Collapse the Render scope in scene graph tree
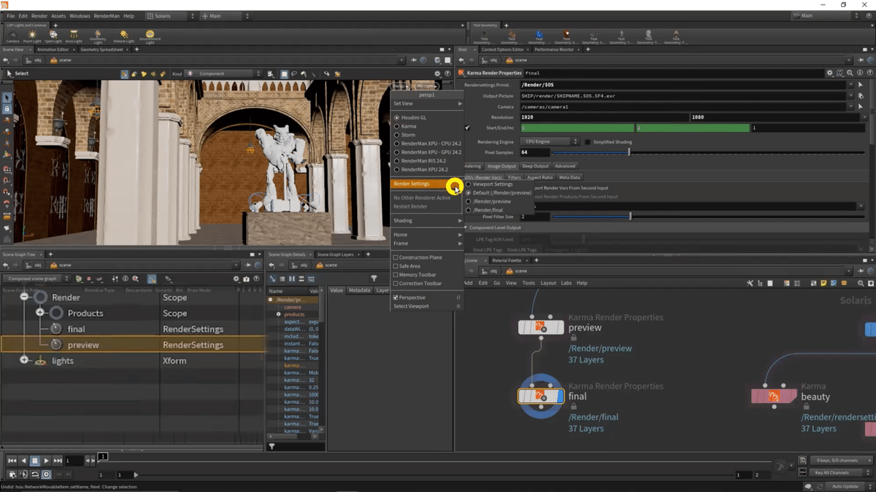The image size is (876, 492). (x=24, y=297)
